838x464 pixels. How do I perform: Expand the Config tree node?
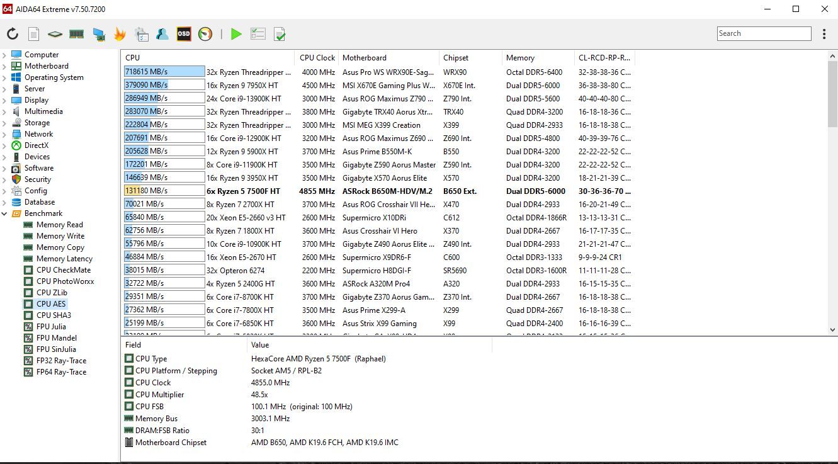coord(4,191)
